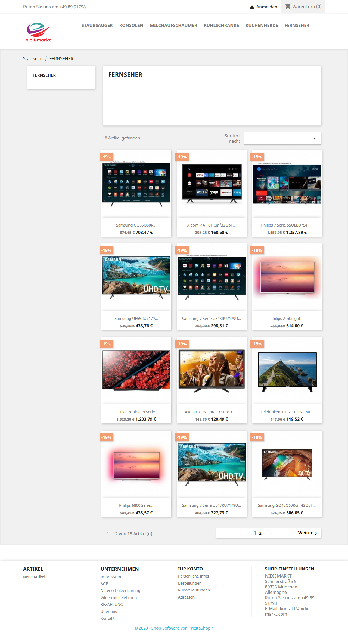Click the user icon beside Anmelden
This screenshot has width=348, height=635.
click(252, 7)
